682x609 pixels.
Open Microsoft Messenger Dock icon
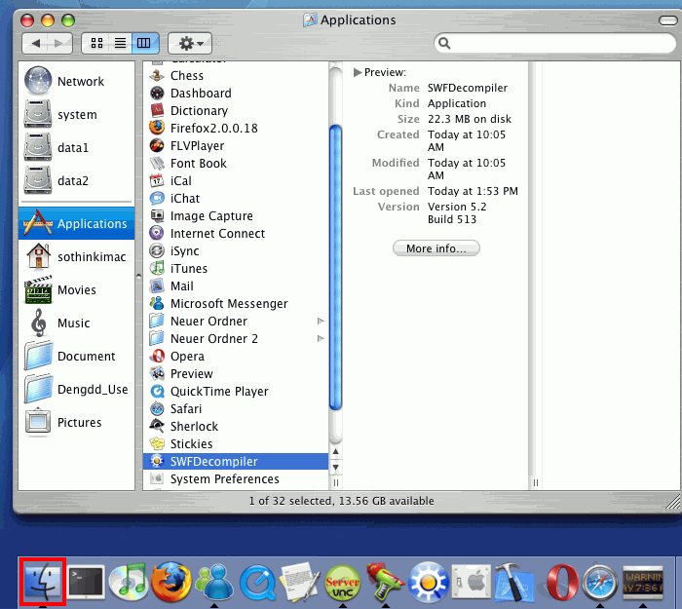point(214,582)
